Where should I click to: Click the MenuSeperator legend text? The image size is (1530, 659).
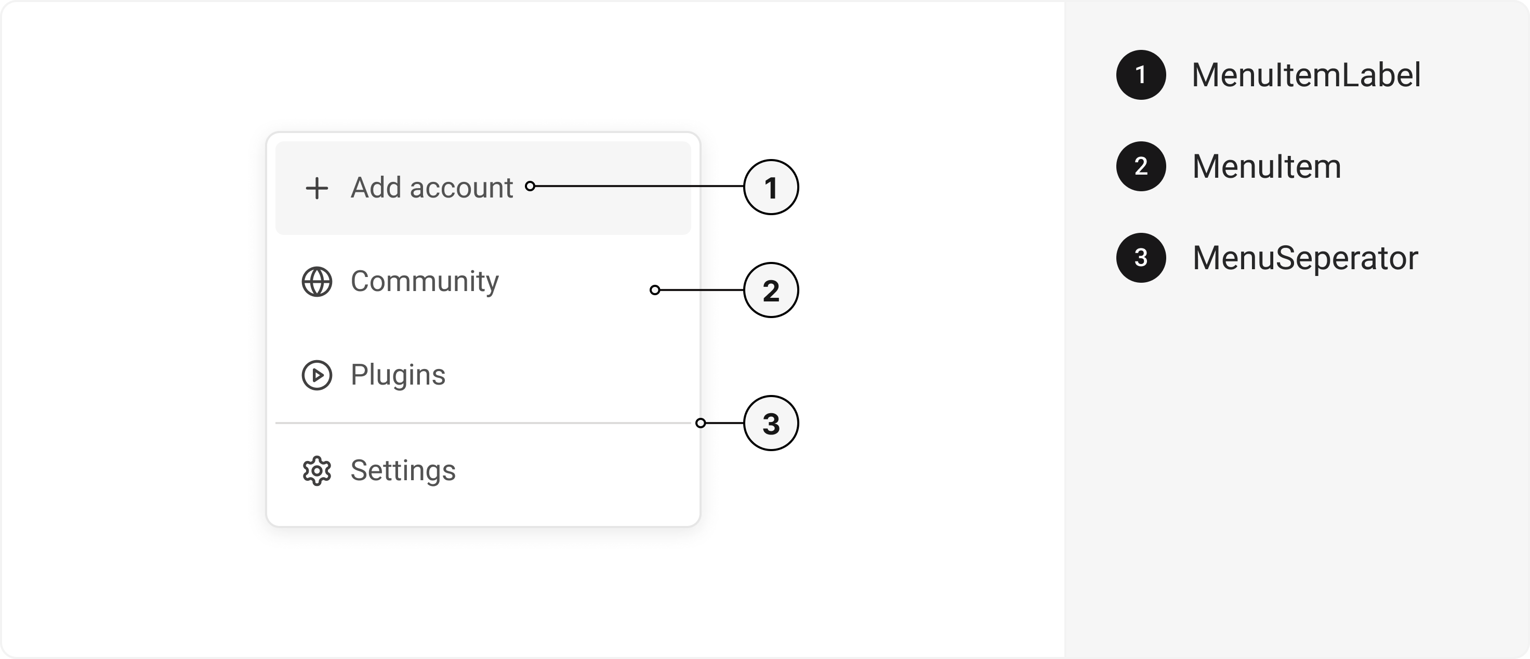1305,258
